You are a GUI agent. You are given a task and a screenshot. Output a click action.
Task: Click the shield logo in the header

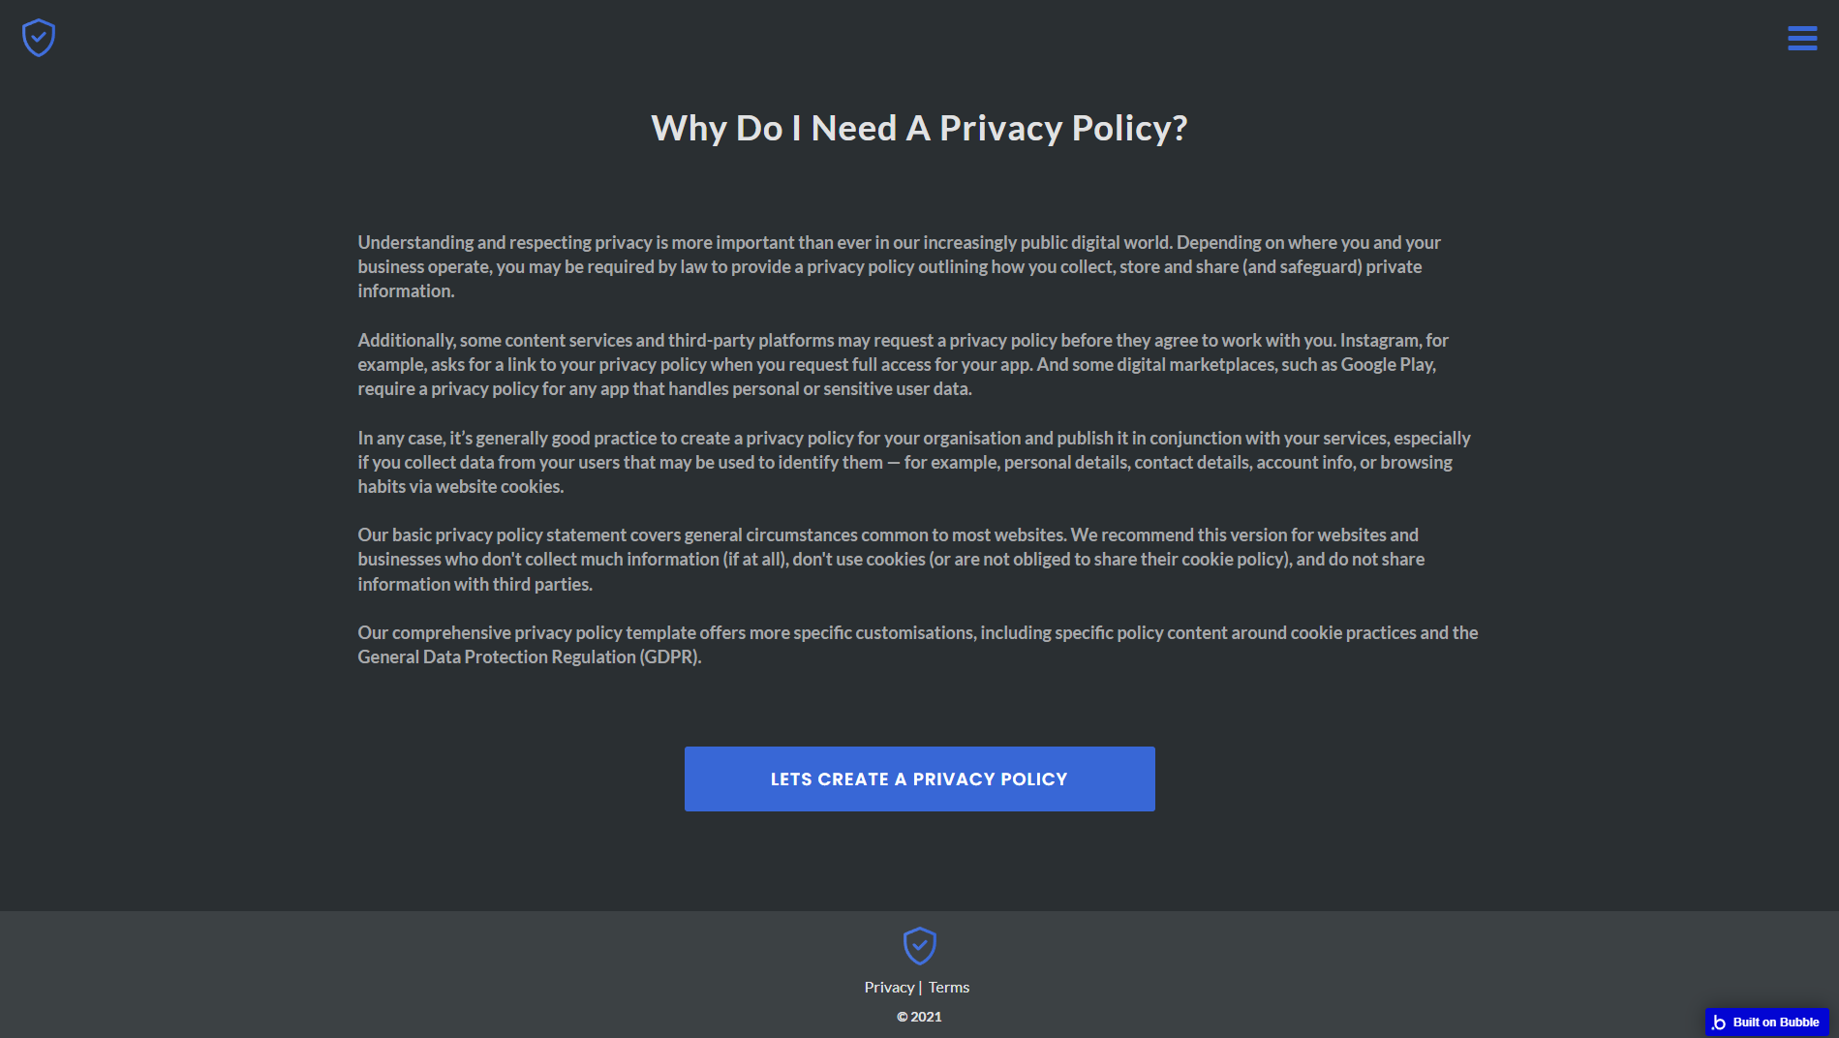click(x=39, y=38)
